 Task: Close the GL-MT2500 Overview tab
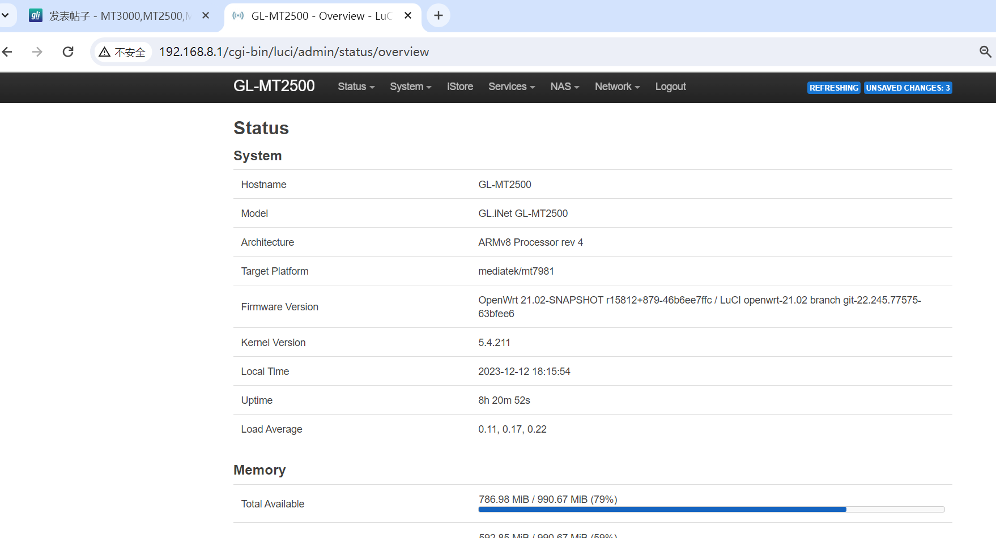[408, 16]
